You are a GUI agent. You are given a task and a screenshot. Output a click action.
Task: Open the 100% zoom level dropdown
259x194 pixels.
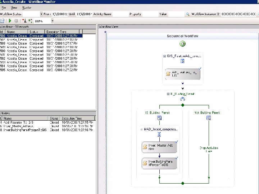pyautogui.click(x=52, y=21)
